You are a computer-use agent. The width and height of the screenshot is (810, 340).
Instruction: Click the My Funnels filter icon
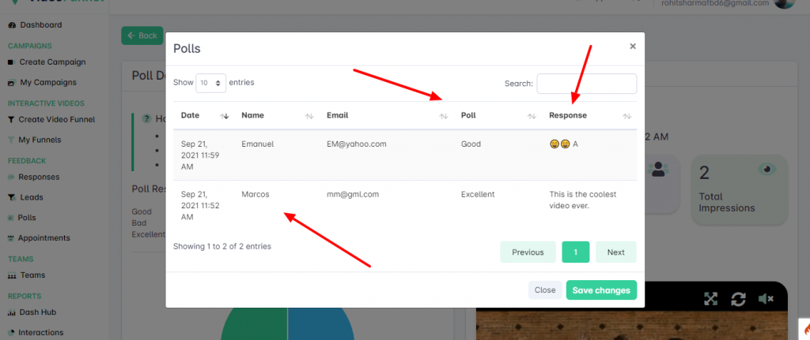(11, 140)
